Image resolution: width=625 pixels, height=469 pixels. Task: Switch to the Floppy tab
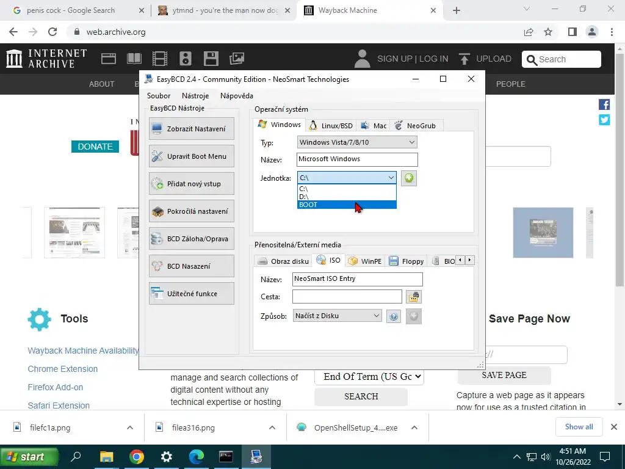pyautogui.click(x=406, y=261)
